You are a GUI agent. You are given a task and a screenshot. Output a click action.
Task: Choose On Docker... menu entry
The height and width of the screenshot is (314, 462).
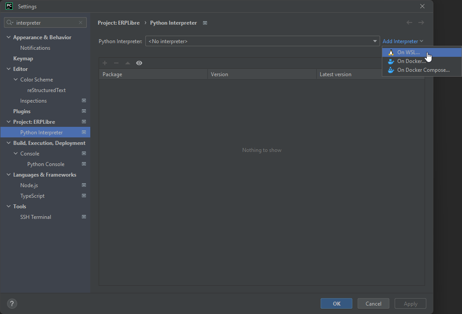coord(422,61)
